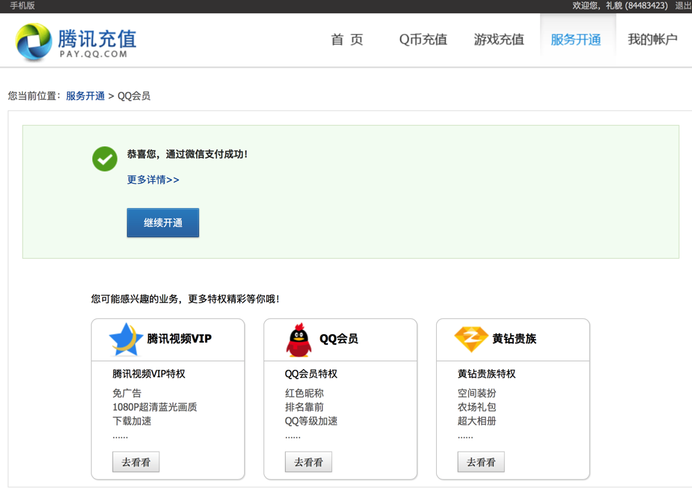Viewport: 692px width, 489px height.
Task: Open the 首页 home tab
Action: (347, 40)
